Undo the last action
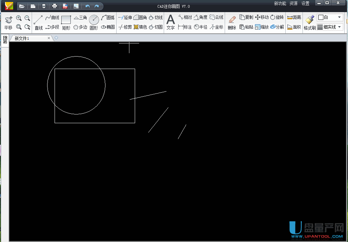The height and width of the screenshot is (242, 348). point(88,6)
